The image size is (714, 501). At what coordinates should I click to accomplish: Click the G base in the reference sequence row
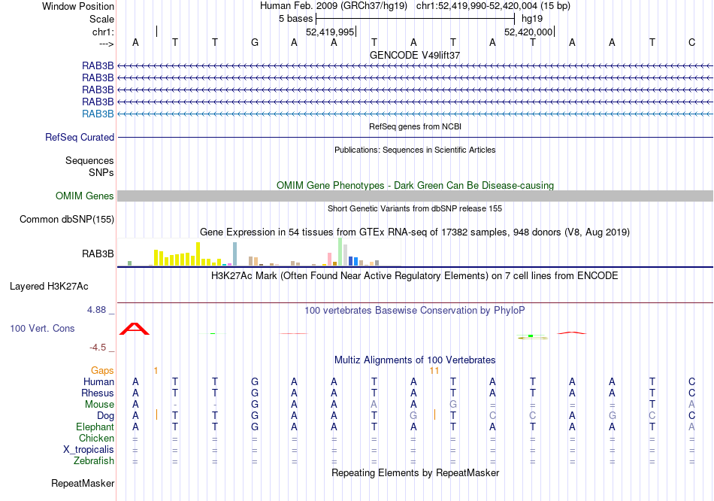pyautogui.click(x=255, y=42)
